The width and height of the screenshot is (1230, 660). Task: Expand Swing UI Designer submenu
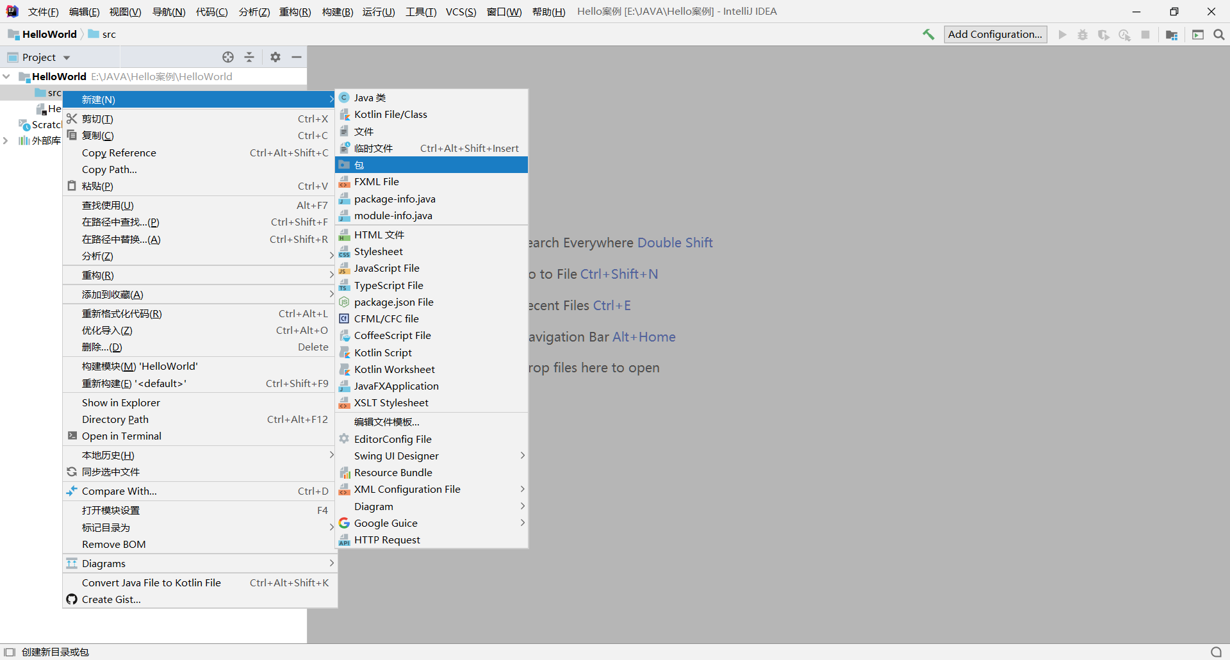[x=432, y=456]
